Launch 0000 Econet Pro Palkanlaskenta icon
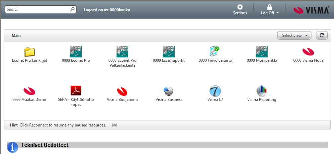Screen dimensions: 334x154 tap(122, 51)
